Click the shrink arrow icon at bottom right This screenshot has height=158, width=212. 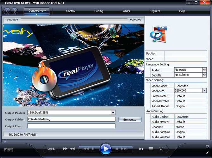pos(208,153)
